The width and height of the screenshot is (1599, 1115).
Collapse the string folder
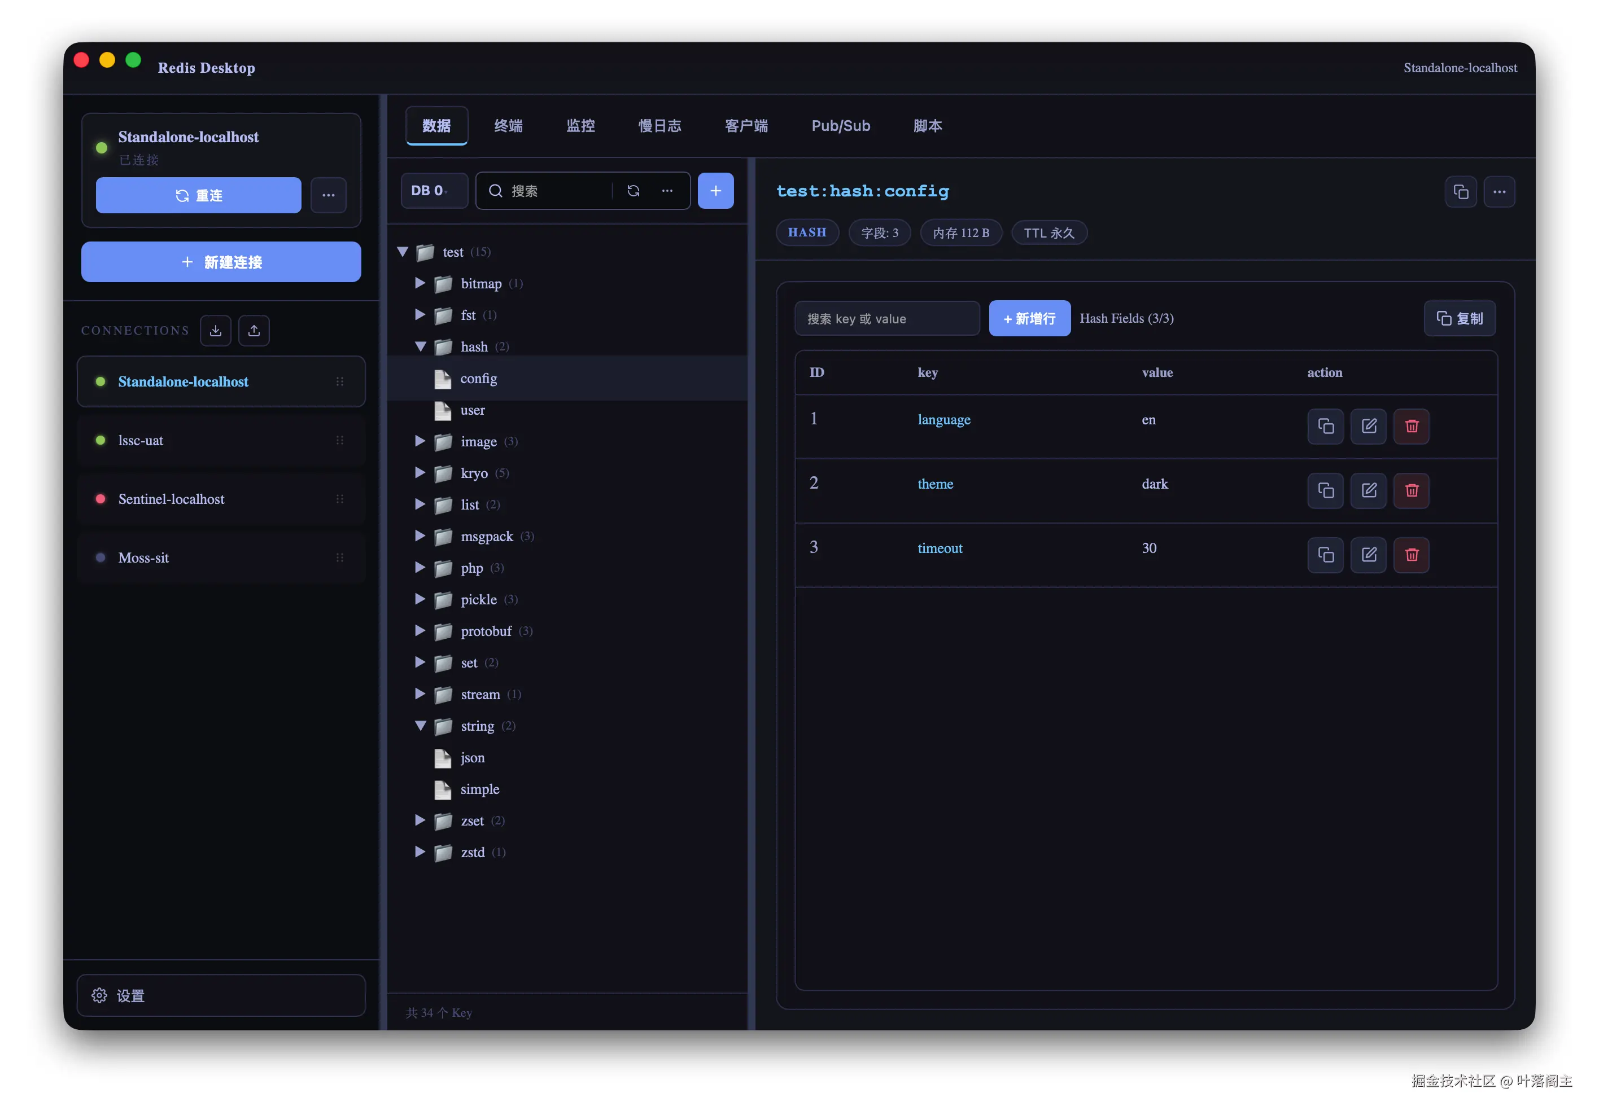420,726
